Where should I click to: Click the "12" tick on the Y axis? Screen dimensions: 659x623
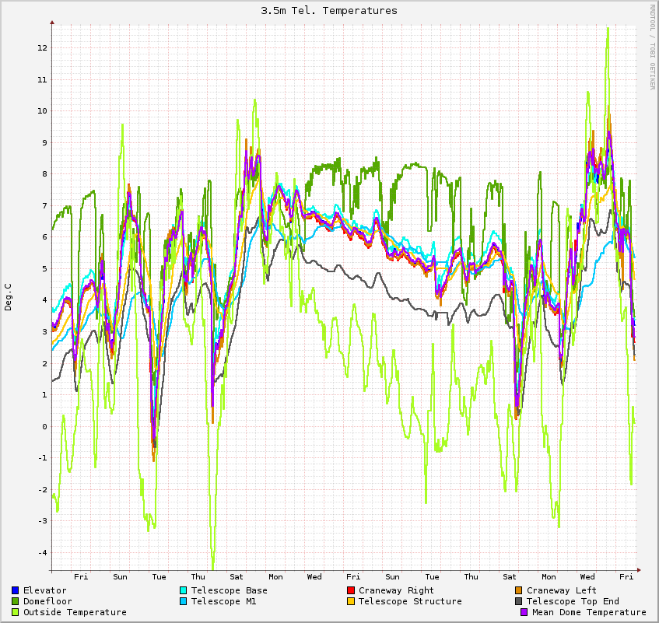(x=42, y=47)
